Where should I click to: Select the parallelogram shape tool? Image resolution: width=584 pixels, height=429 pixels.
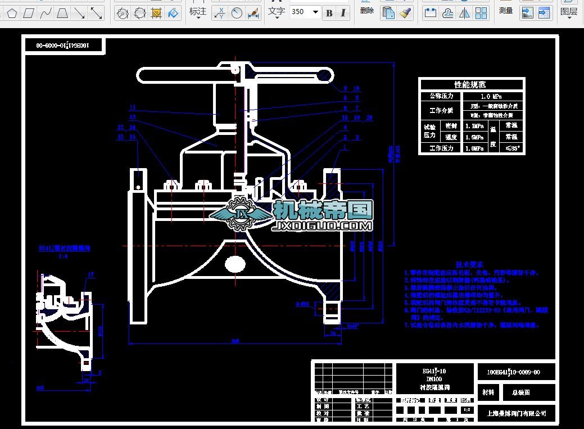pyautogui.click(x=29, y=14)
